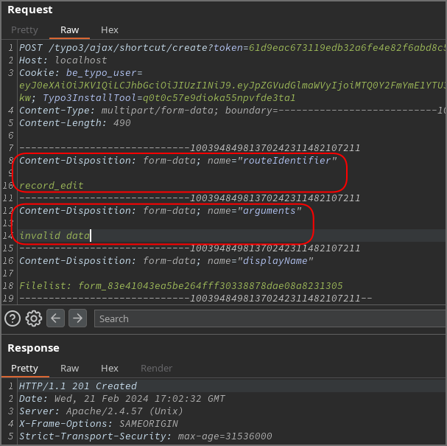The height and width of the screenshot is (446, 447).
Task: Click the previous match left arrow
Action: (56, 318)
